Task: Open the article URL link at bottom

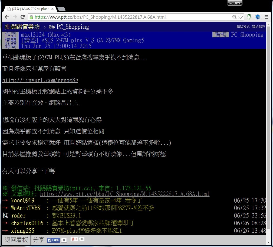Action: [x=125, y=194]
